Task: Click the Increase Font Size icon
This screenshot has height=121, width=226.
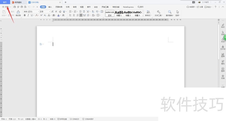Action: pyautogui.click(x=53, y=12)
